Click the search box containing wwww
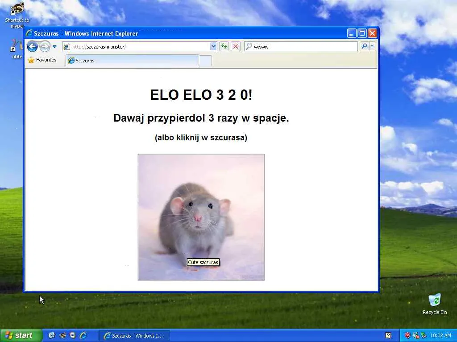Screen dimensions: 457x342 [x=301, y=46]
